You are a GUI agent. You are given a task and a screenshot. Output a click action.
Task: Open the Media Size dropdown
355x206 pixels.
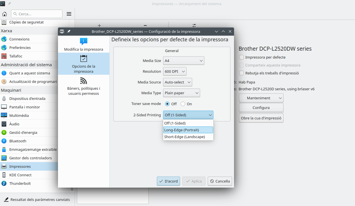[184, 61]
